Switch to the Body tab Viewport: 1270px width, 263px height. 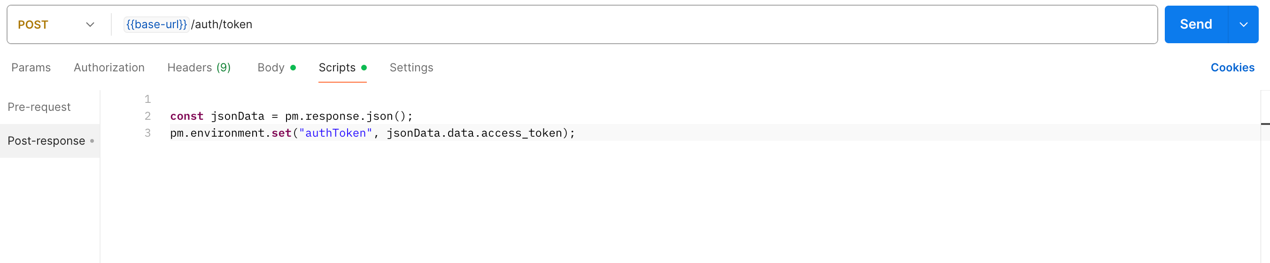pyautogui.click(x=276, y=68)
